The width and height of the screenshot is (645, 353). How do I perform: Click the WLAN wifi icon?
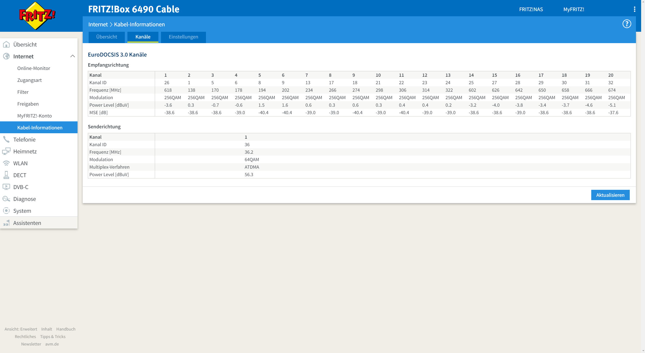[6, 163]
